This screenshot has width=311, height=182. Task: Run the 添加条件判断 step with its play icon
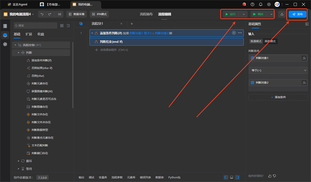[x=234, y=33]
